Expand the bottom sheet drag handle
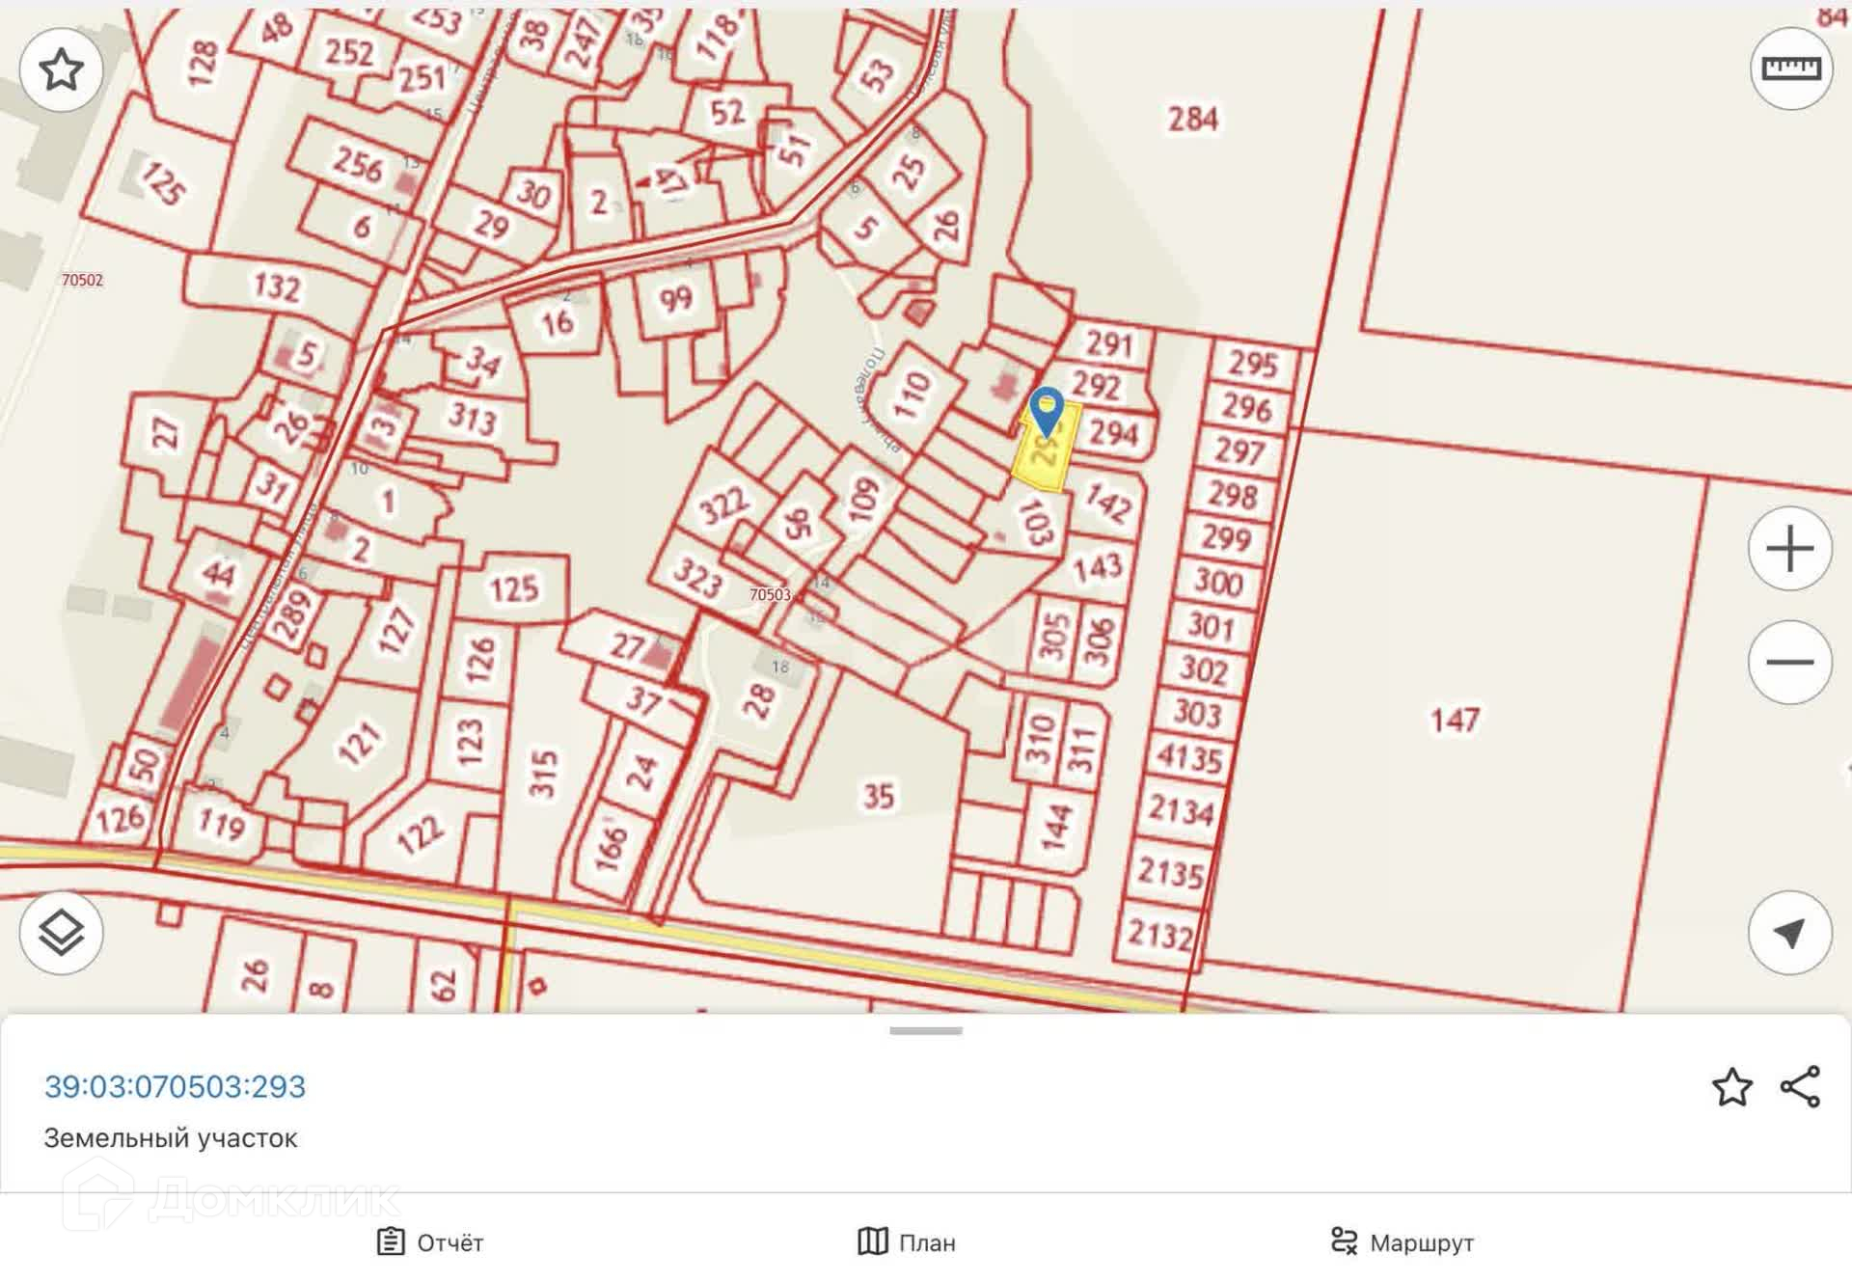Viewport: 1852px width, 1281px height. (926, 1031)
